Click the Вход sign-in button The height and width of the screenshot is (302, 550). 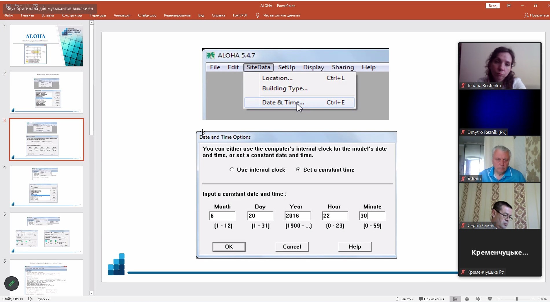[493, 6]
